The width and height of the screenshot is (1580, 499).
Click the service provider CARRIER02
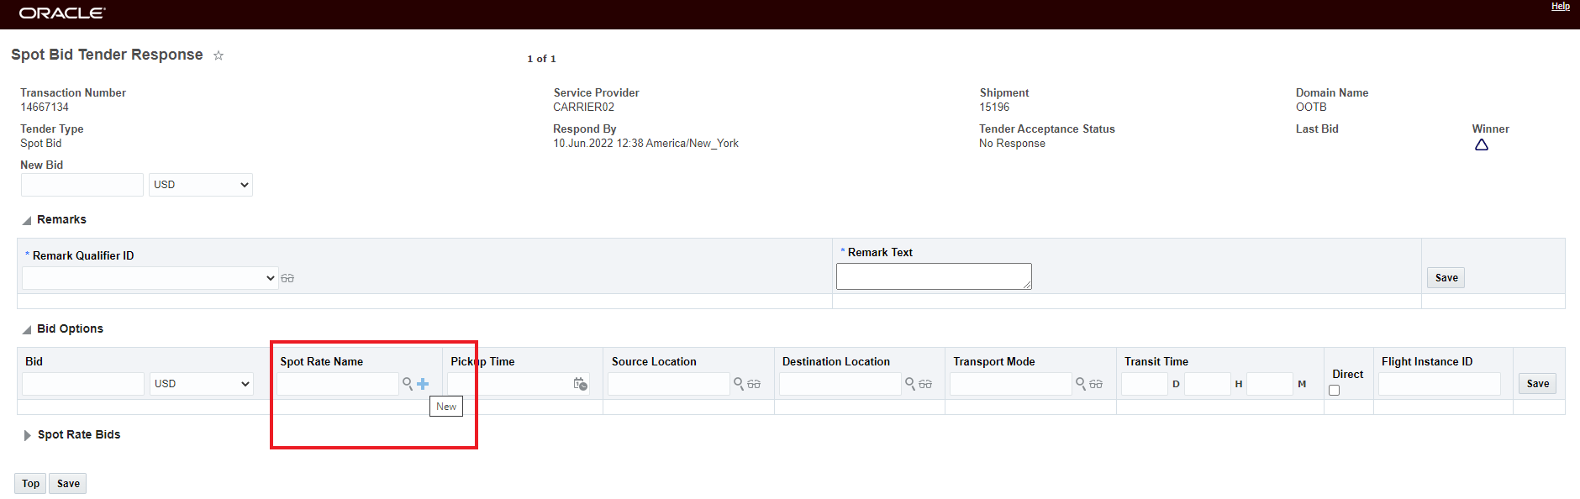[x=583, y=108]
